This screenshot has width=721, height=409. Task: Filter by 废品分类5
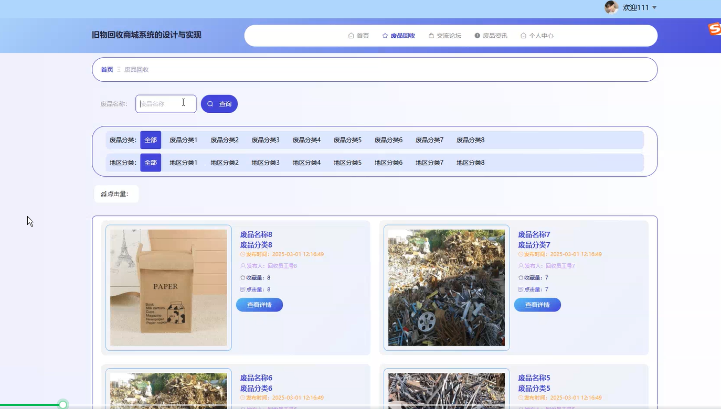[347, 140]
